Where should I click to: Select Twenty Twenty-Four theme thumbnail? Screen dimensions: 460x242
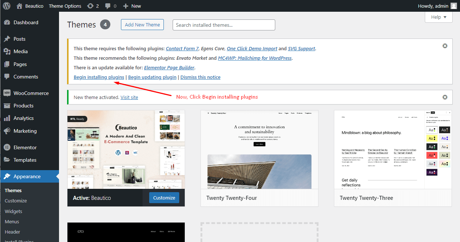click(260, 150)
